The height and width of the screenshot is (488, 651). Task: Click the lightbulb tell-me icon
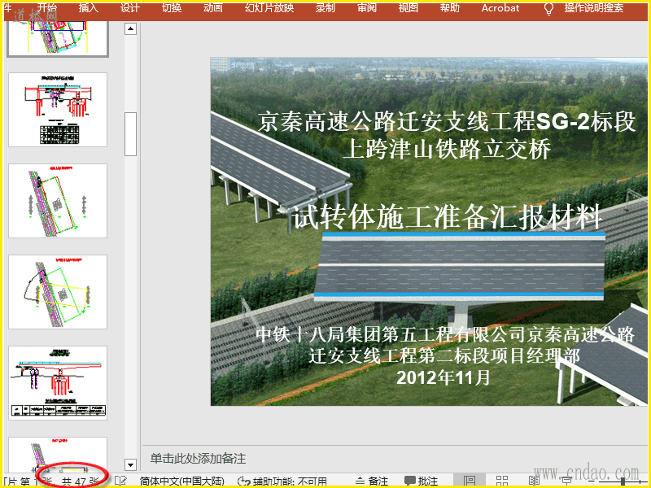tap(548, 9)
